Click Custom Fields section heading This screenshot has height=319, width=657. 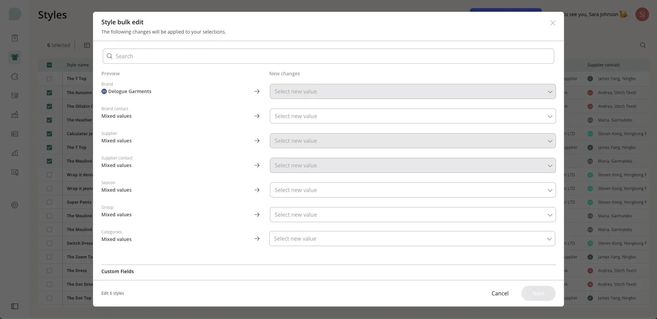[117, 271]
